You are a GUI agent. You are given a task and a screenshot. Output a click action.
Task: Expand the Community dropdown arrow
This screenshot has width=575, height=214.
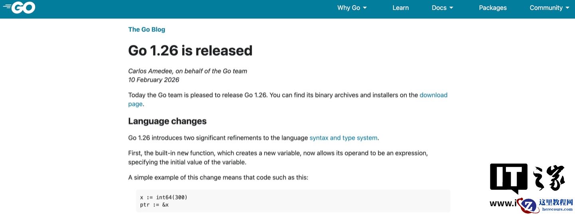coord(567,8)
